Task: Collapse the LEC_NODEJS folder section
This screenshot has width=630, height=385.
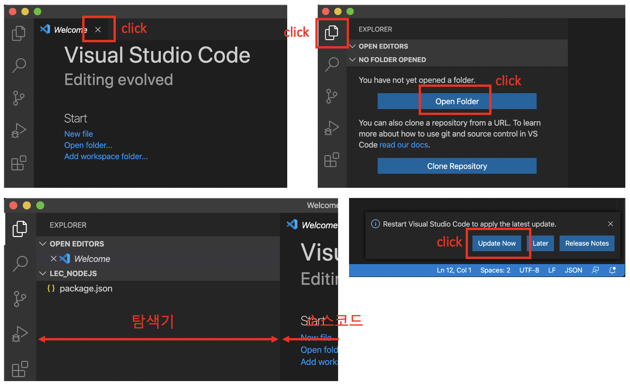Action: click(43, 273)
